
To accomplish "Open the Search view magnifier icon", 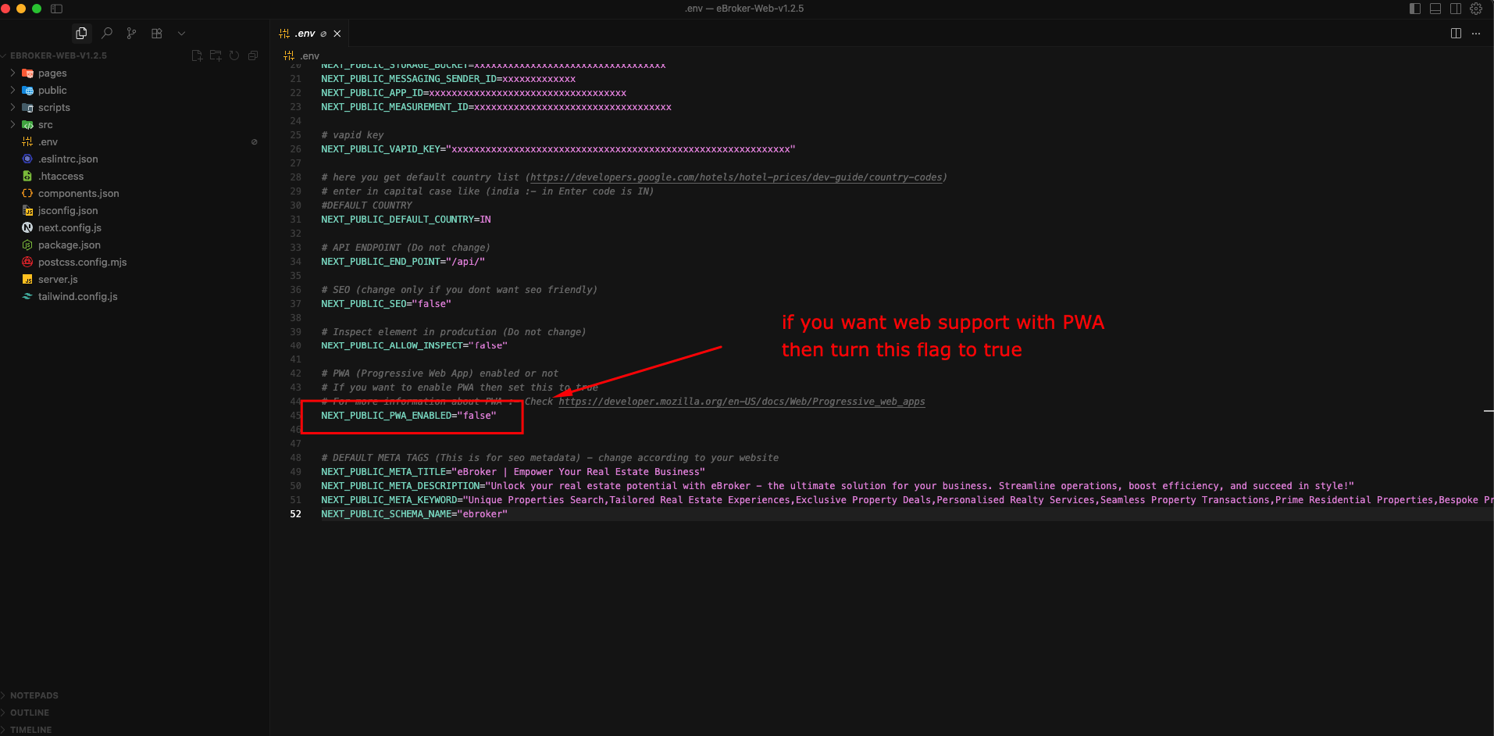I will (107, 34).
